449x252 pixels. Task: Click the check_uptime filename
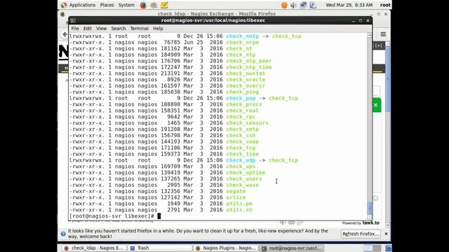(x=246, y=173)
